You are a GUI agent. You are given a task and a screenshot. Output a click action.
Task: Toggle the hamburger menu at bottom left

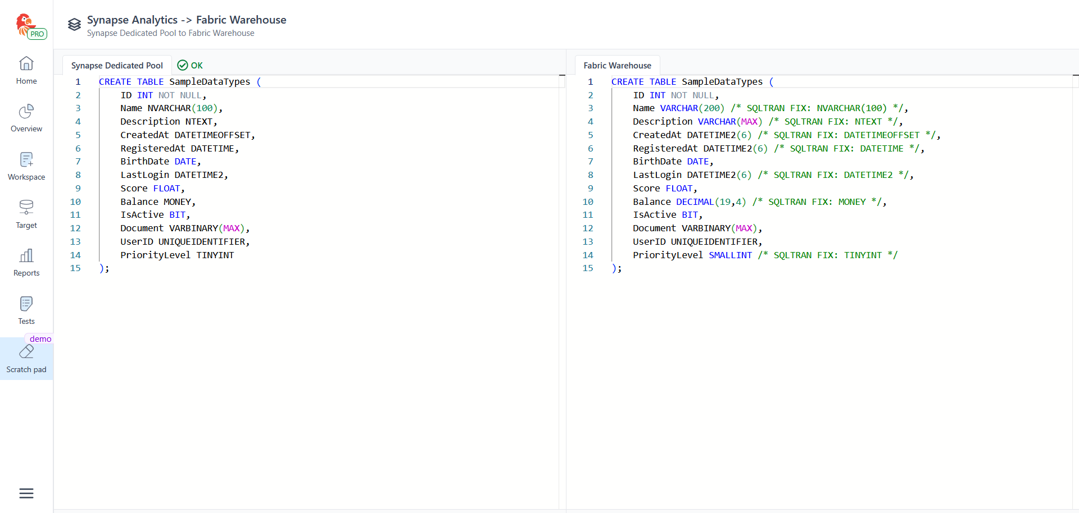tap(26, 493)
